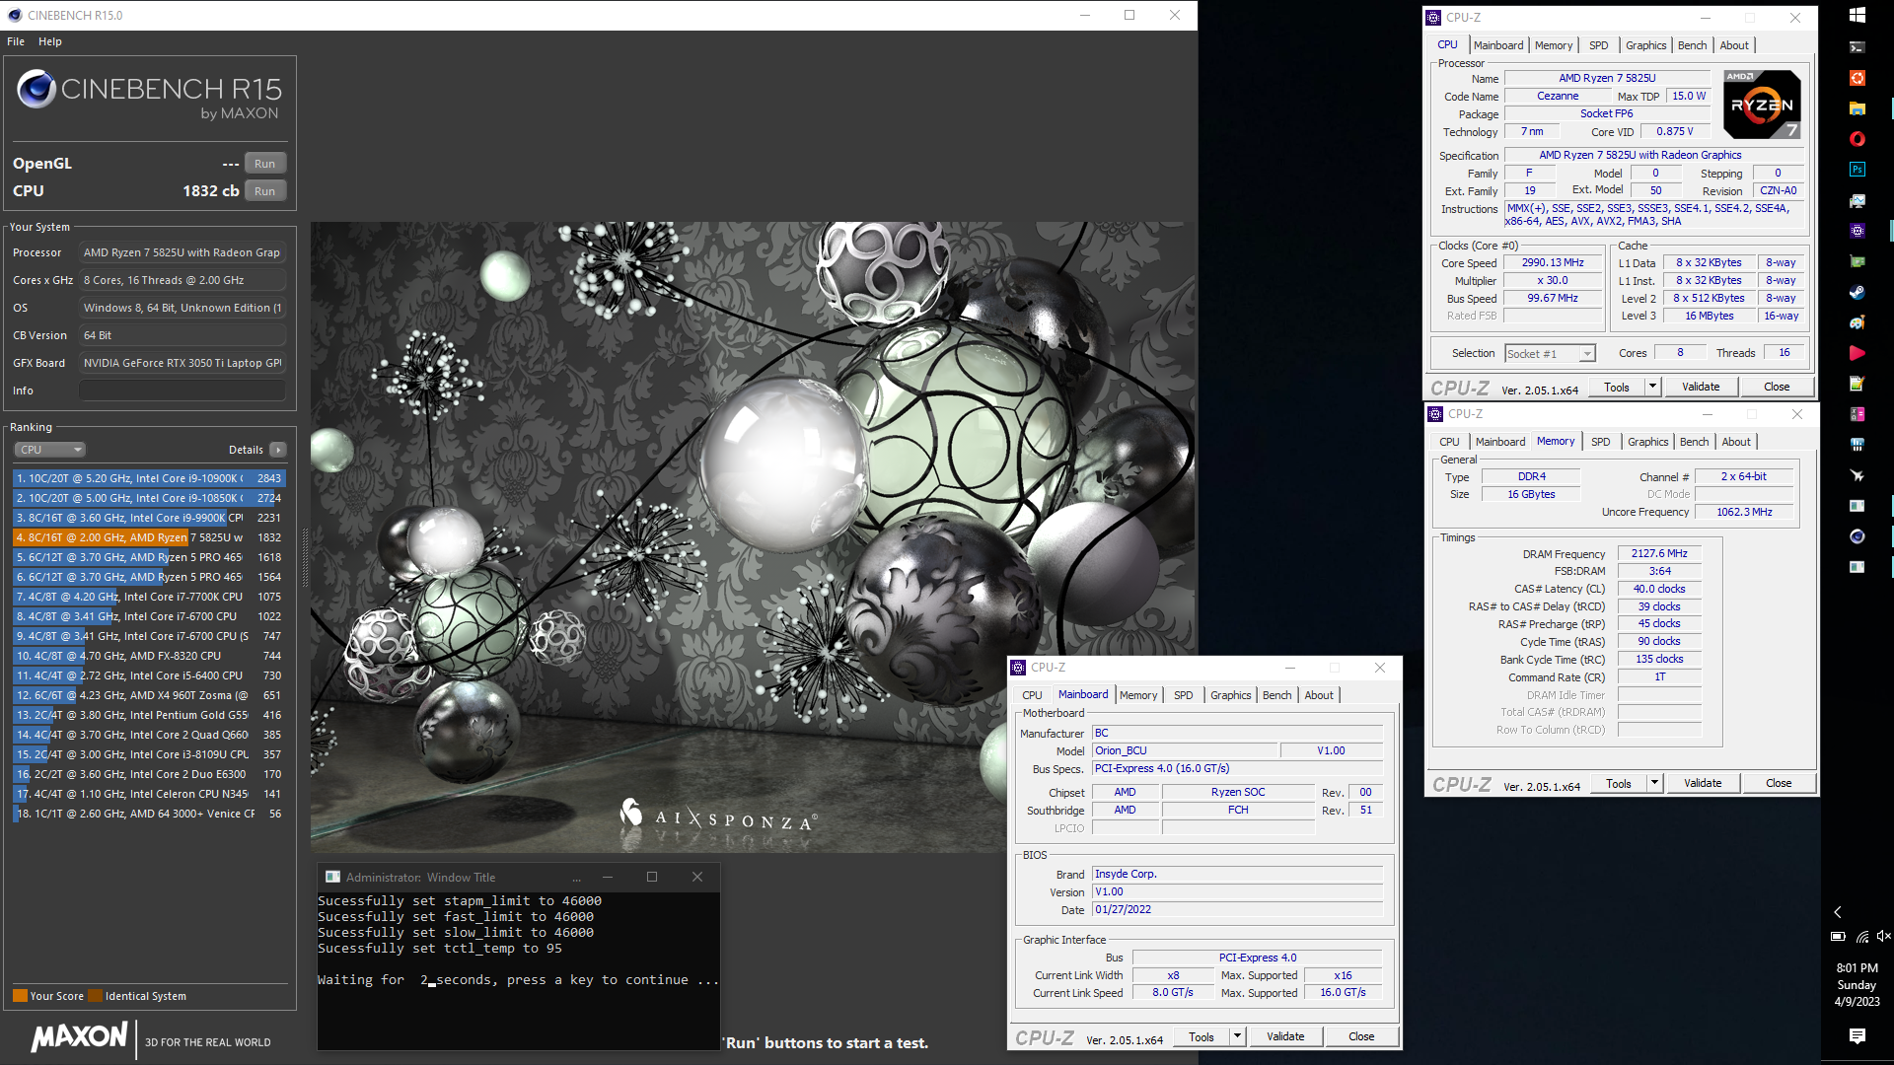Open About tab in top CPU-Z window
1894x1065 pixels.
tap(1733, 45)
